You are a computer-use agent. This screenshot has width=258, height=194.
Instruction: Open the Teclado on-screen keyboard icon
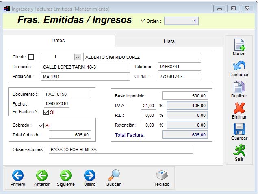(162, 175)
